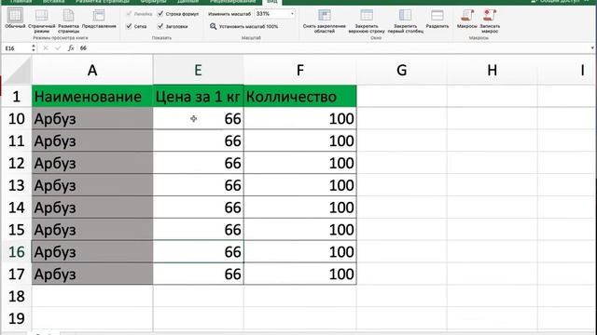Image resolution: width=597 pixels, height=335 pixels.
Task: Click empty cell A18
Action: (x=92, y=296)
